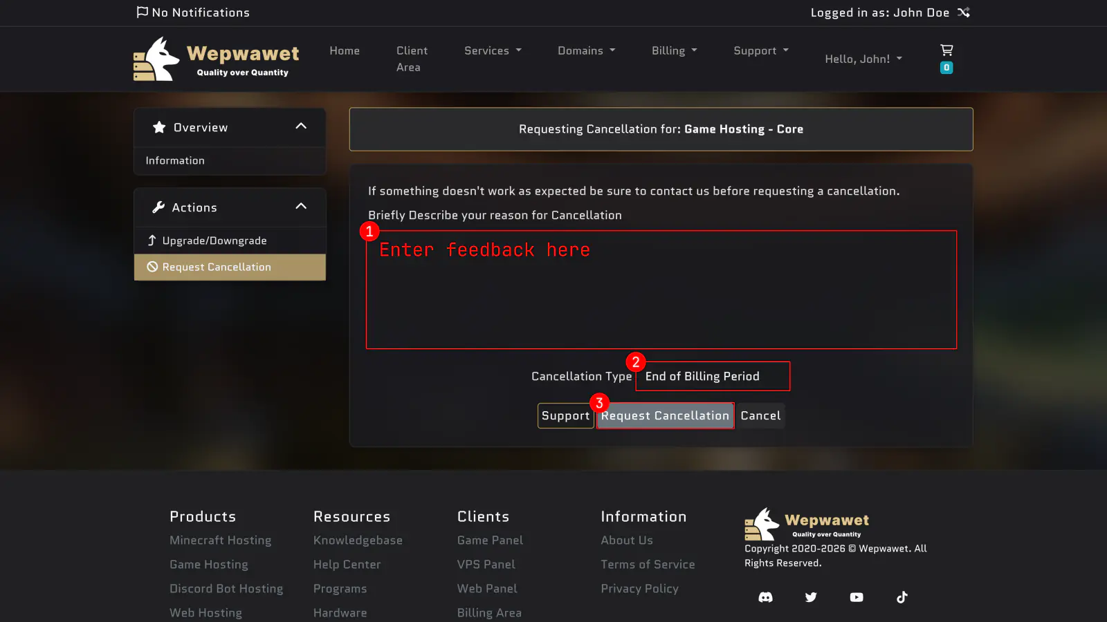Open the YouTube social icon

pos(857,597)
